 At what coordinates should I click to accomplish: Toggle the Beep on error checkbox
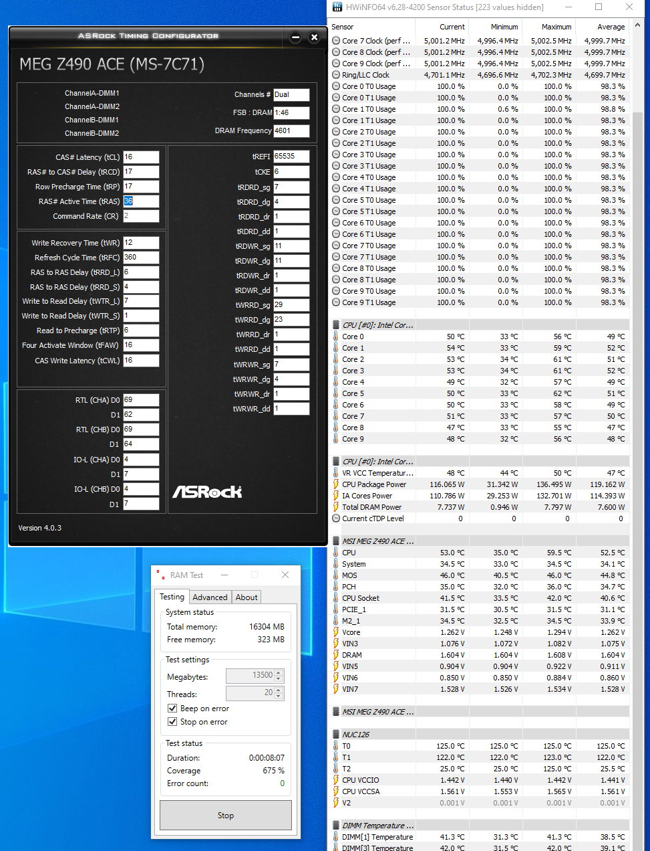click(172, 708)
